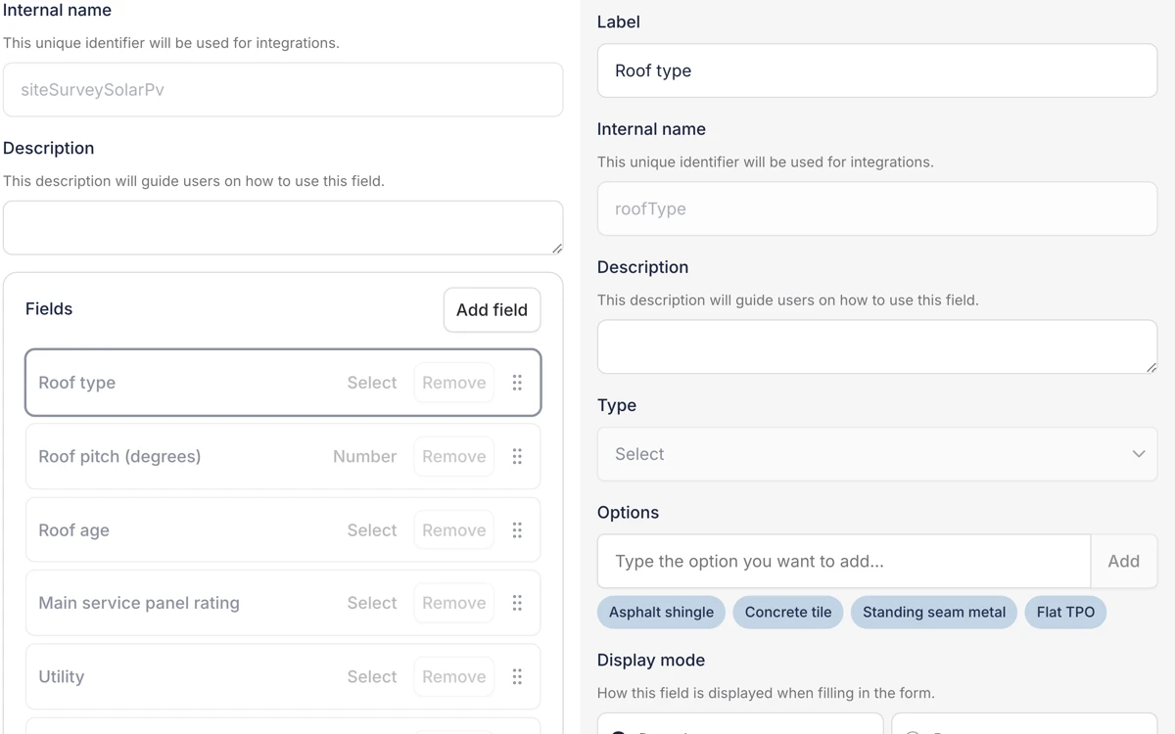The width and height of the screenshot is (1175, 734).
Task: Click the Roof age row's drag handle
Action: 517,530
